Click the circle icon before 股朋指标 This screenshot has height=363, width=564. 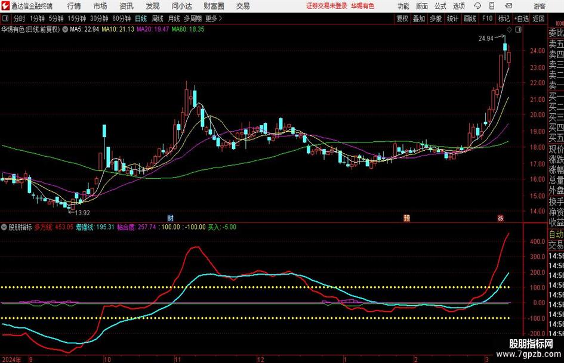(x=4, y=227)
